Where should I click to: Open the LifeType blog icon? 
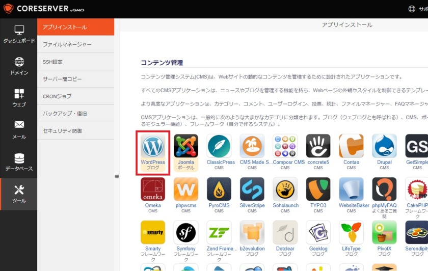point(351,232)
